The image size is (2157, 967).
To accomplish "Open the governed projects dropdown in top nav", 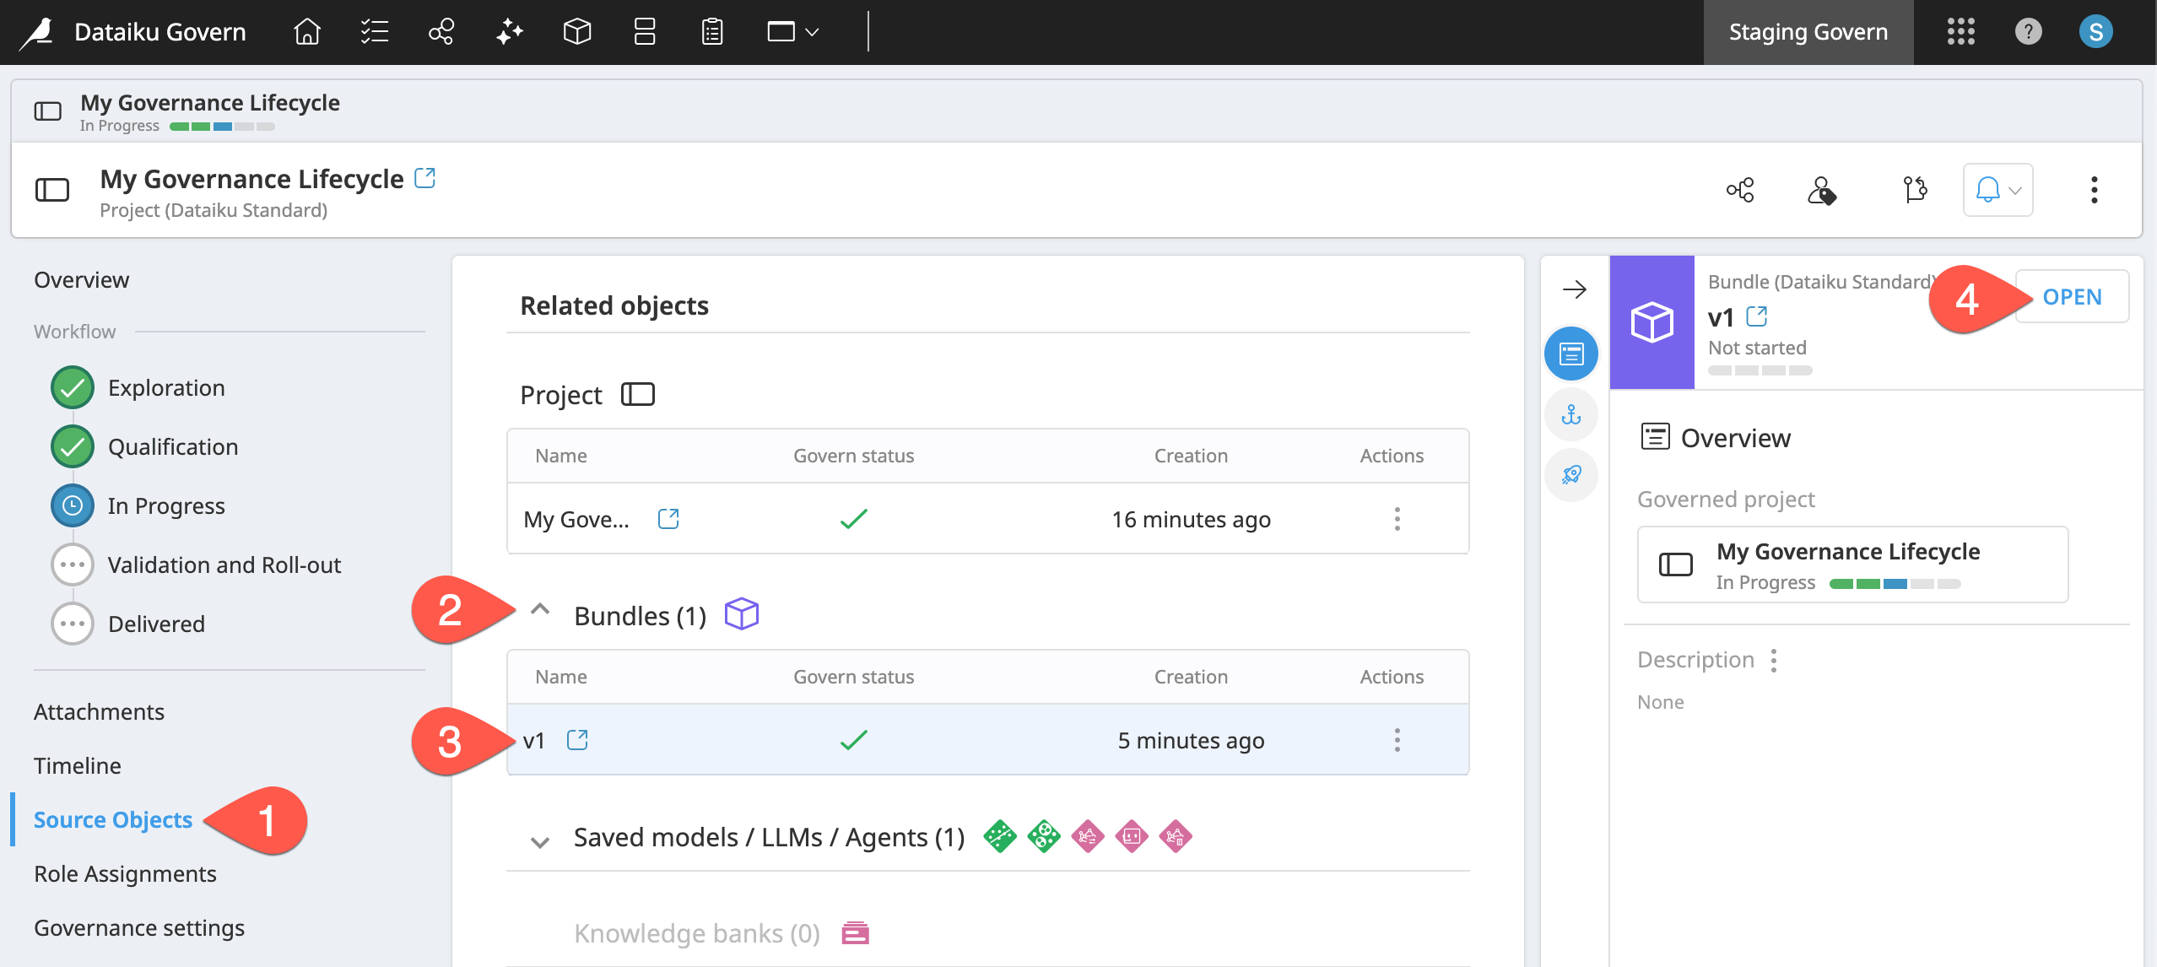I will [793, 32].
